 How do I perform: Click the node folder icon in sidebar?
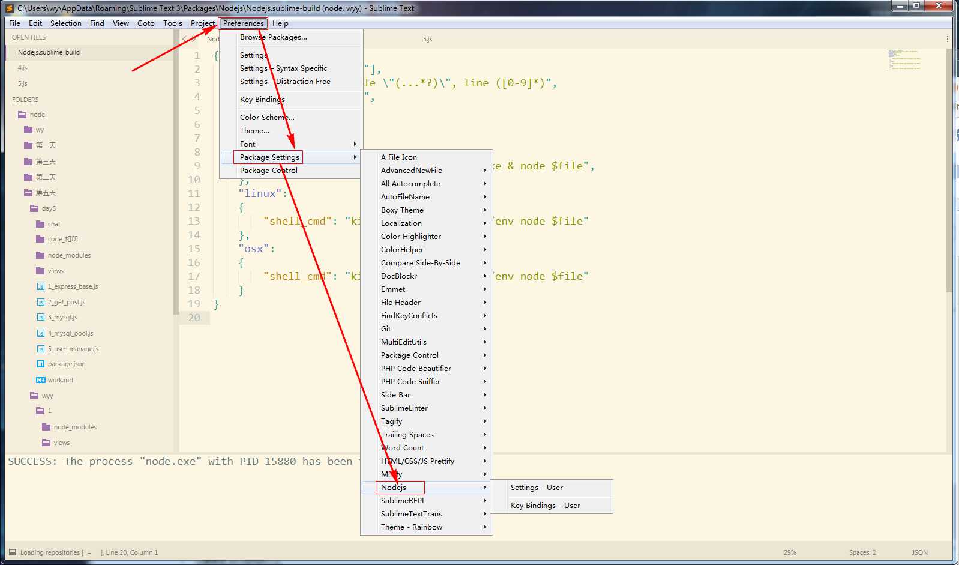point(22,115)
